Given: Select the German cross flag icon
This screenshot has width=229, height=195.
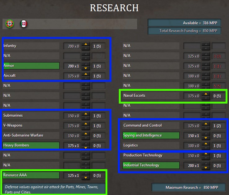Looking at the screenshot, I should 10,24.
